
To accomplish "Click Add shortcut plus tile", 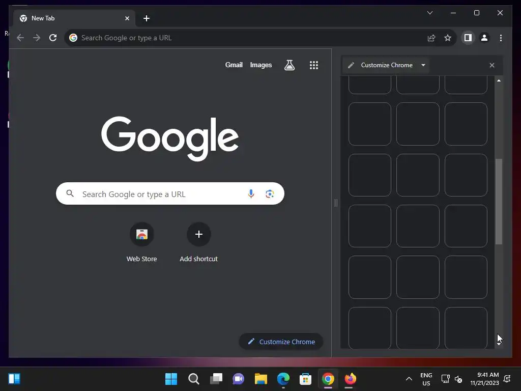I will (199, 242).
